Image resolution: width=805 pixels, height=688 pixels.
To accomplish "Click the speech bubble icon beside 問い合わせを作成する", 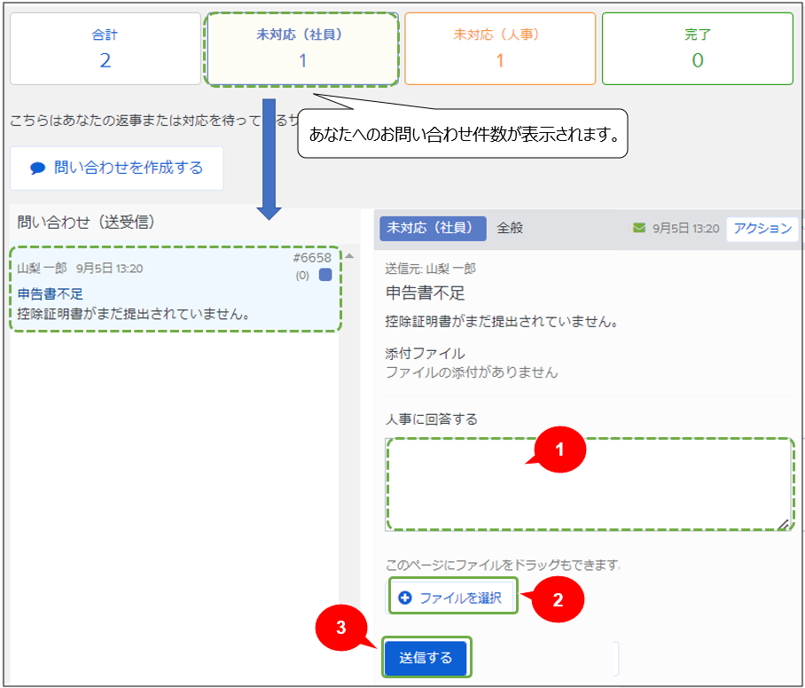I will click(x=37, y=168).
